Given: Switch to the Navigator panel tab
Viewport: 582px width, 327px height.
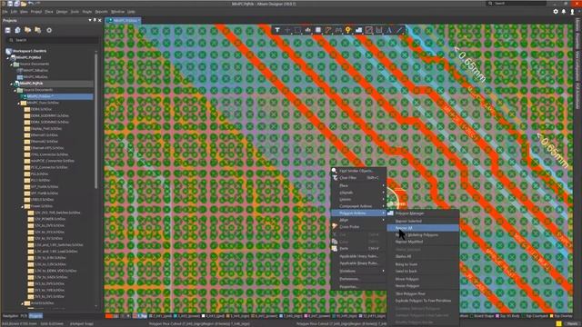Looking at the screenshot, I should pos(10,316).
